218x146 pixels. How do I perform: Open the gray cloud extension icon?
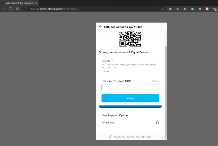178,9
